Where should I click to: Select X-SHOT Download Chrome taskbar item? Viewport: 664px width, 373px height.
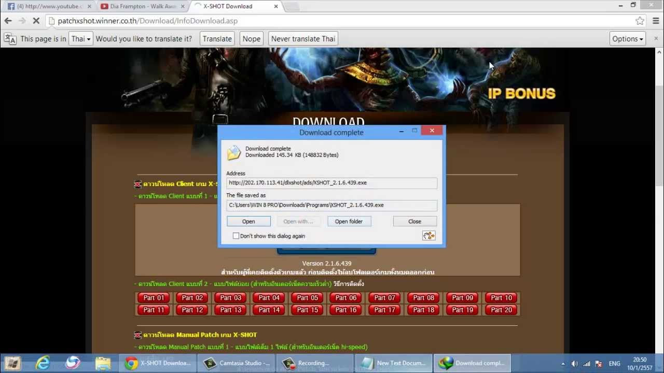coord(159,363)
